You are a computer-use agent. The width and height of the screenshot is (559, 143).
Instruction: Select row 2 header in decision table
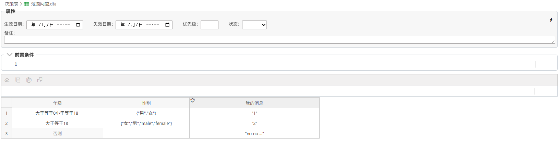click(x=7, y=123)
